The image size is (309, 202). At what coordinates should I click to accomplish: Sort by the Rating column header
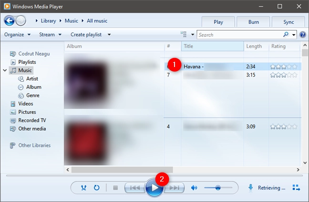click(284, 47)
